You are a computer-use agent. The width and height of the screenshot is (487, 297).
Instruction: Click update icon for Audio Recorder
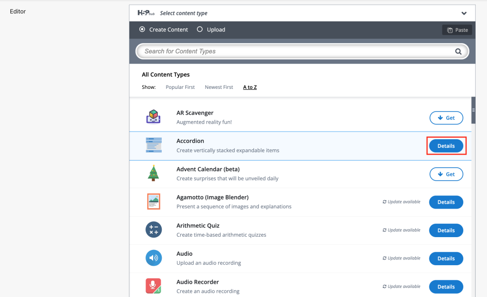pyautogui.click(x=384, y=287)
